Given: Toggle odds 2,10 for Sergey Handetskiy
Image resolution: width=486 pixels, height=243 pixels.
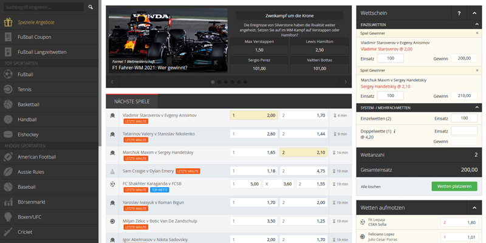Looking at the screenshot, I should tap(303, 152).
